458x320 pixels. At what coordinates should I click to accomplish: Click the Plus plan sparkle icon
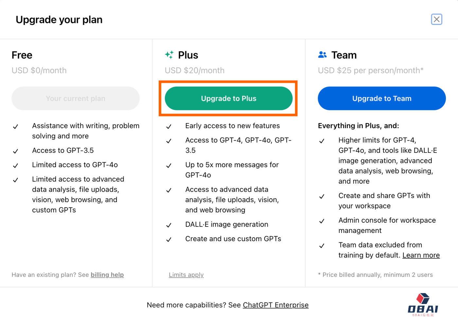[169, 55]
